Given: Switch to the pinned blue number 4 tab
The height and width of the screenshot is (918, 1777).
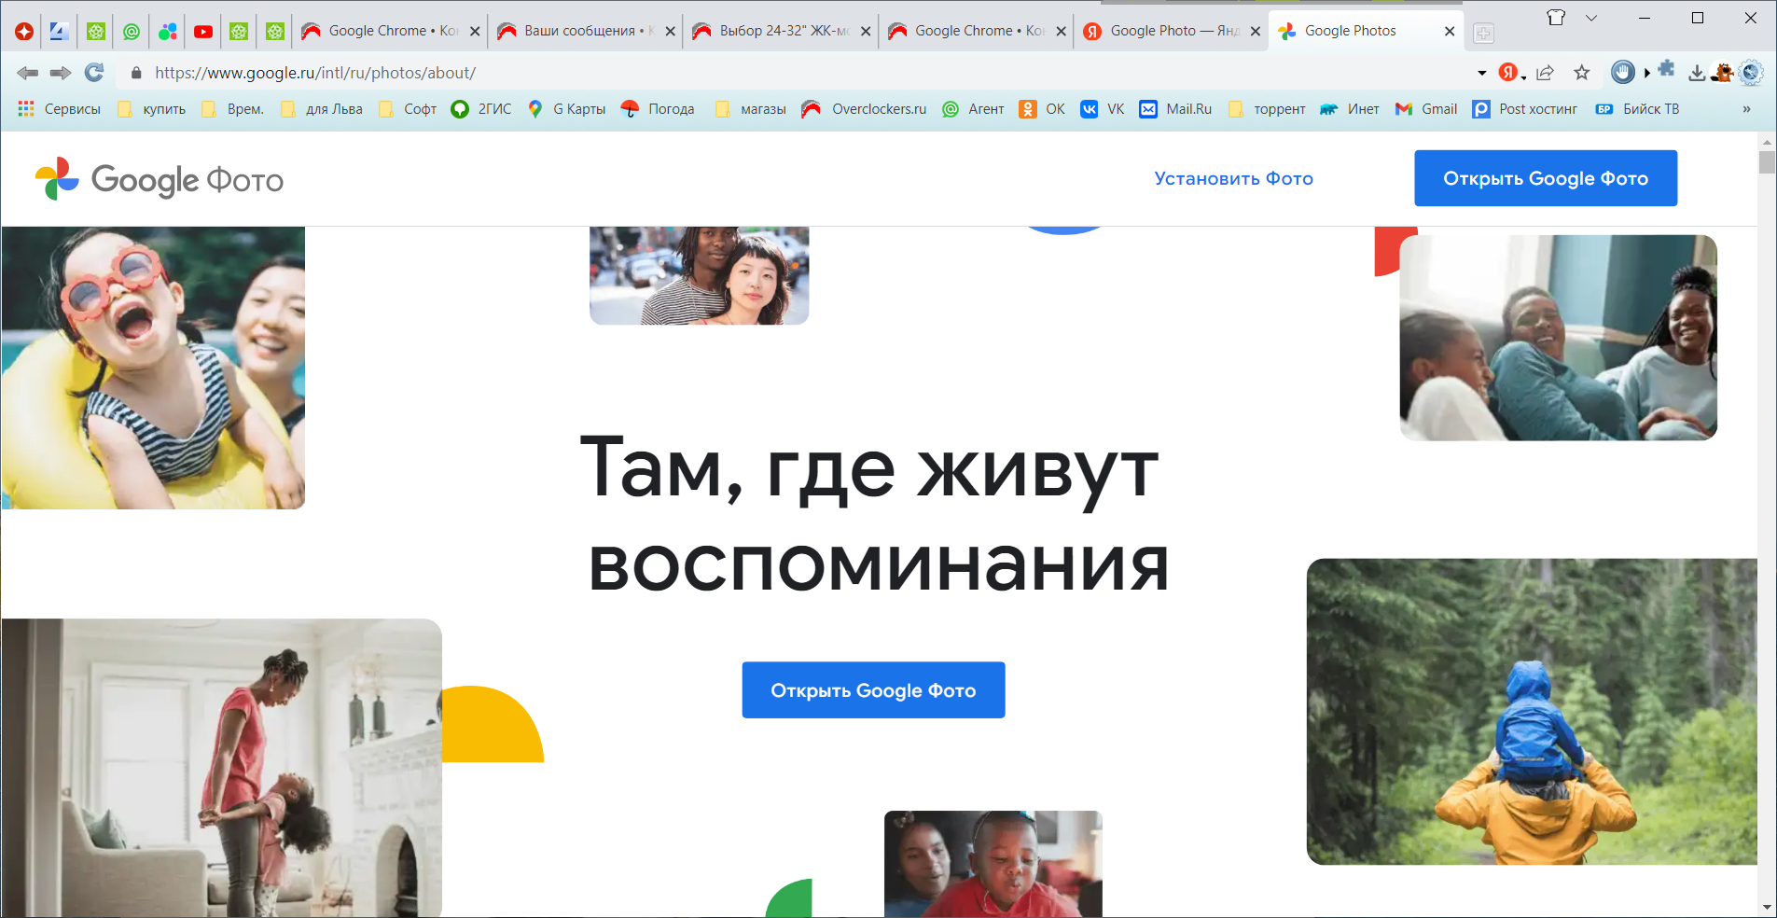Looking at the screenshot, I should tap(60, 32).
